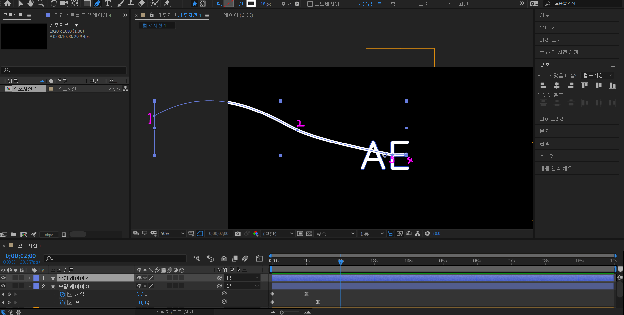The height and width of the screenshot is (315, 624).
Task: Open the (절반) resolution dropdown
Action: tap(278, 233)
